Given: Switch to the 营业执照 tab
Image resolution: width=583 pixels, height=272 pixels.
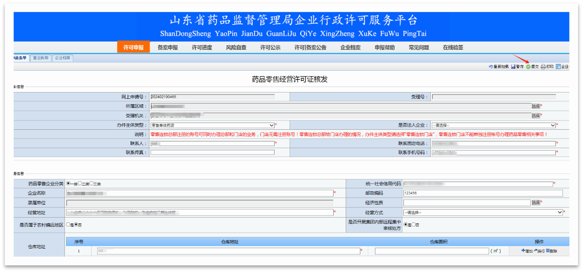Looking at the screenshot, I should pyautogui.click(x=40, y=58).
